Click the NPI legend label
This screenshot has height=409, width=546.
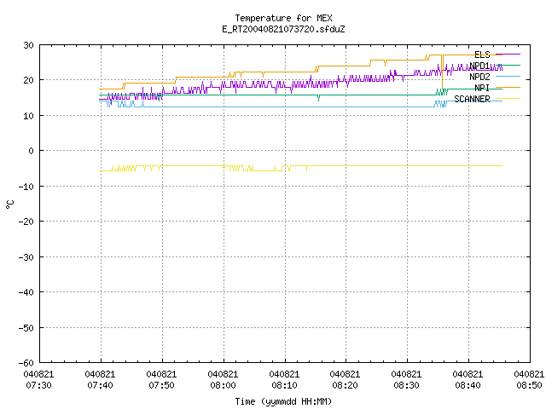pyautogui.click(x=482, y=88)
